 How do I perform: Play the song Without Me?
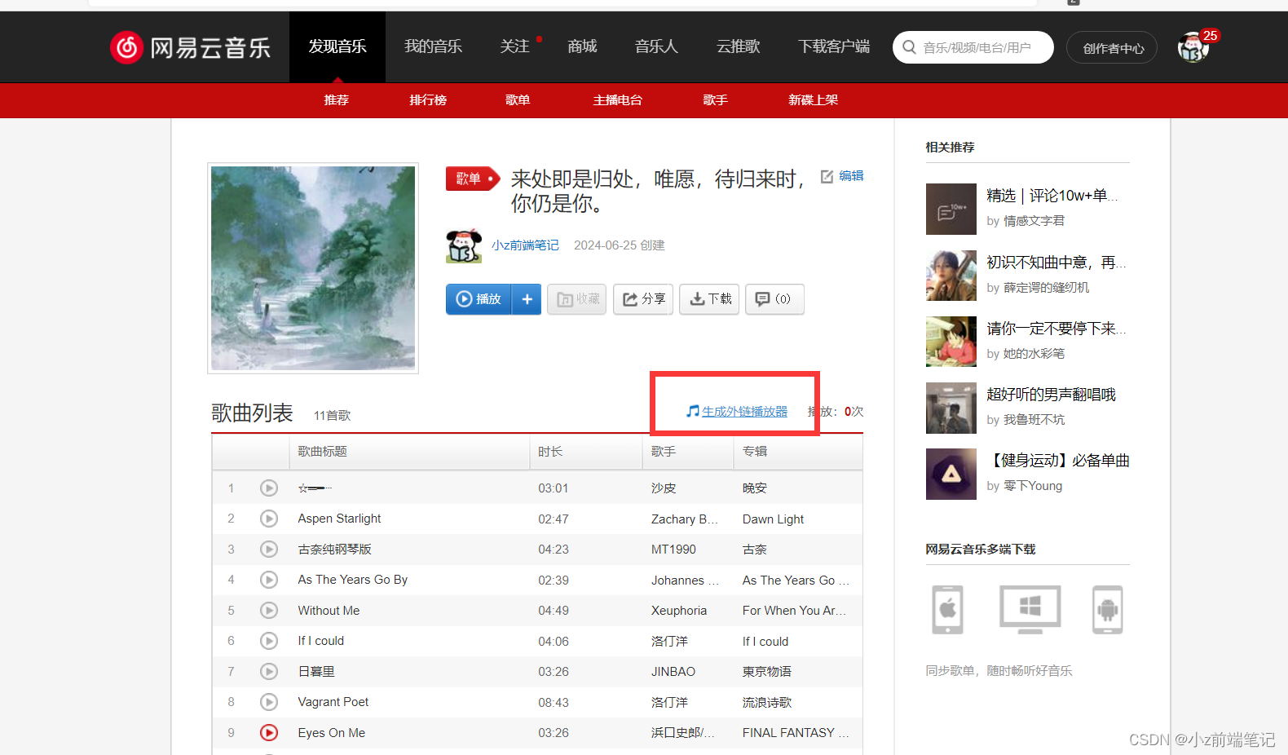[x=269, y=611]
